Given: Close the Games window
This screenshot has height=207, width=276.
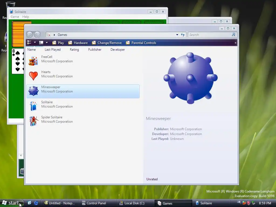Looking at the screenshot, I should pyautogui.click(x=234, y=28).
